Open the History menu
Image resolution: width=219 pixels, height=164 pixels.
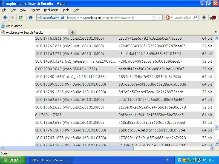coord(35,10)
